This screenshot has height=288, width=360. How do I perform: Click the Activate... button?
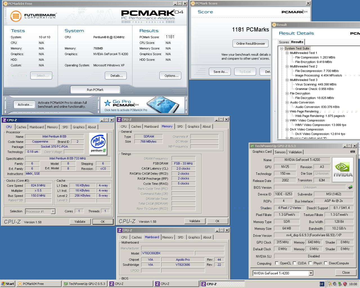(25, 105)
